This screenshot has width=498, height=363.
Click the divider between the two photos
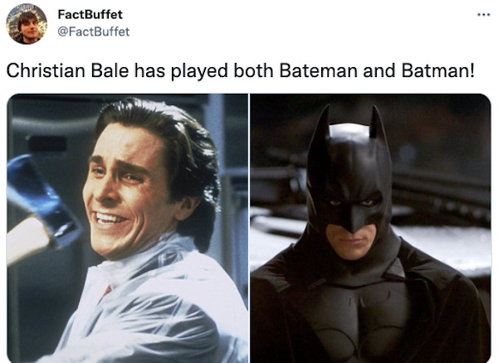point(249,228)
